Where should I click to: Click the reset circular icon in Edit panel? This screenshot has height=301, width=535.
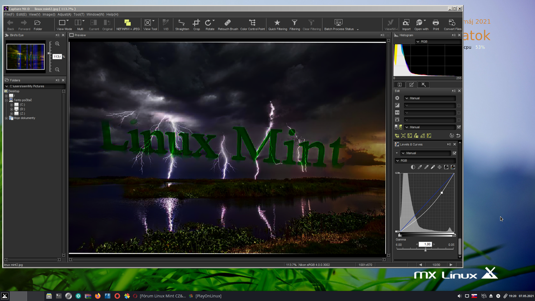pos(451,135)
